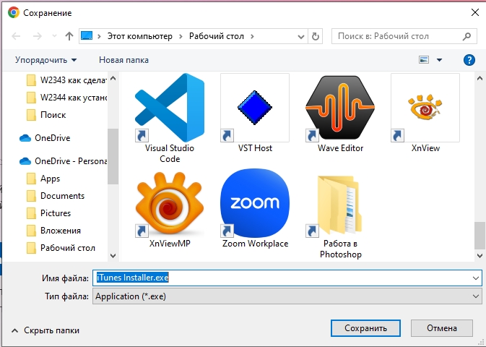Expand chevron after Этот компьютер in path
486x347 pixels.
[x=181, y=36]
